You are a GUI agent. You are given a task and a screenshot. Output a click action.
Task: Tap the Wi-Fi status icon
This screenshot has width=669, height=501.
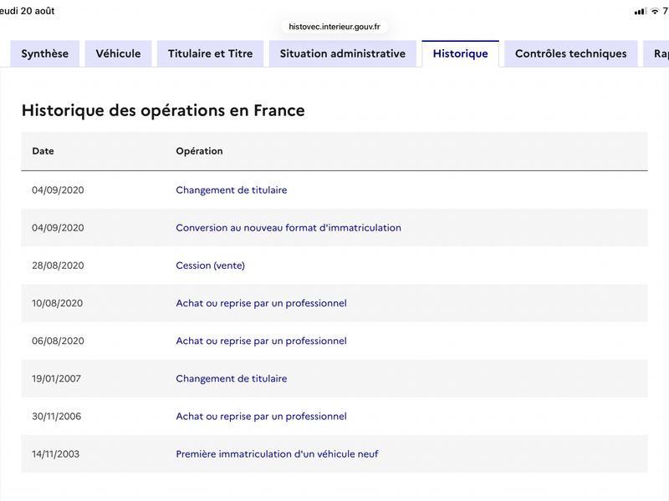[655, 12]
